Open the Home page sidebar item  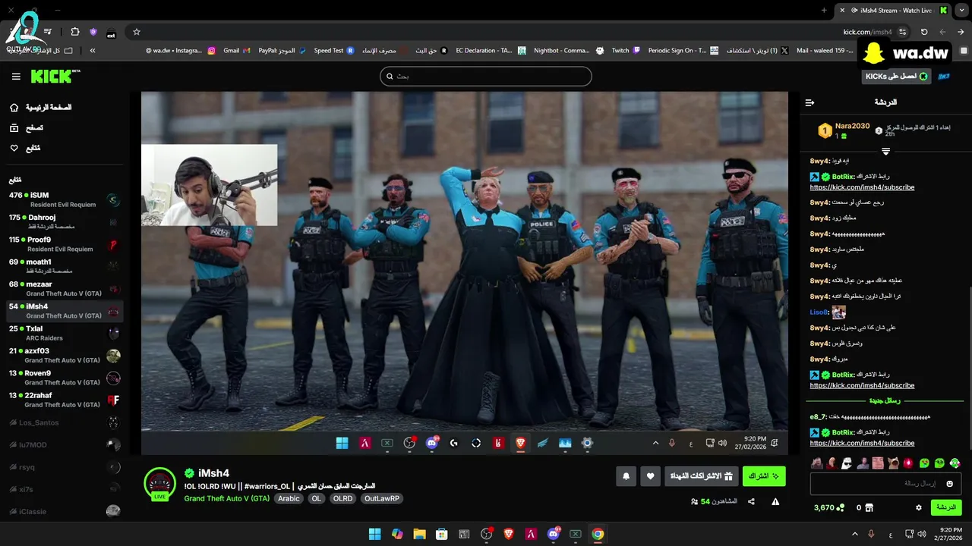(40, 108)
